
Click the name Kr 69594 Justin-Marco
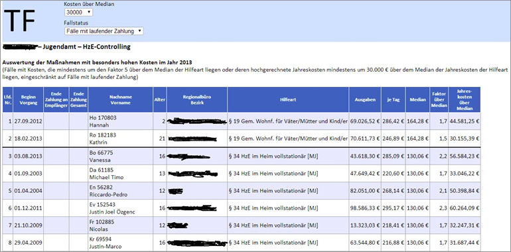point(106,243)
